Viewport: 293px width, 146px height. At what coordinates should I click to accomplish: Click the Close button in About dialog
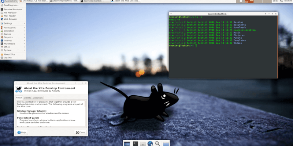click(x=80, y=132)
